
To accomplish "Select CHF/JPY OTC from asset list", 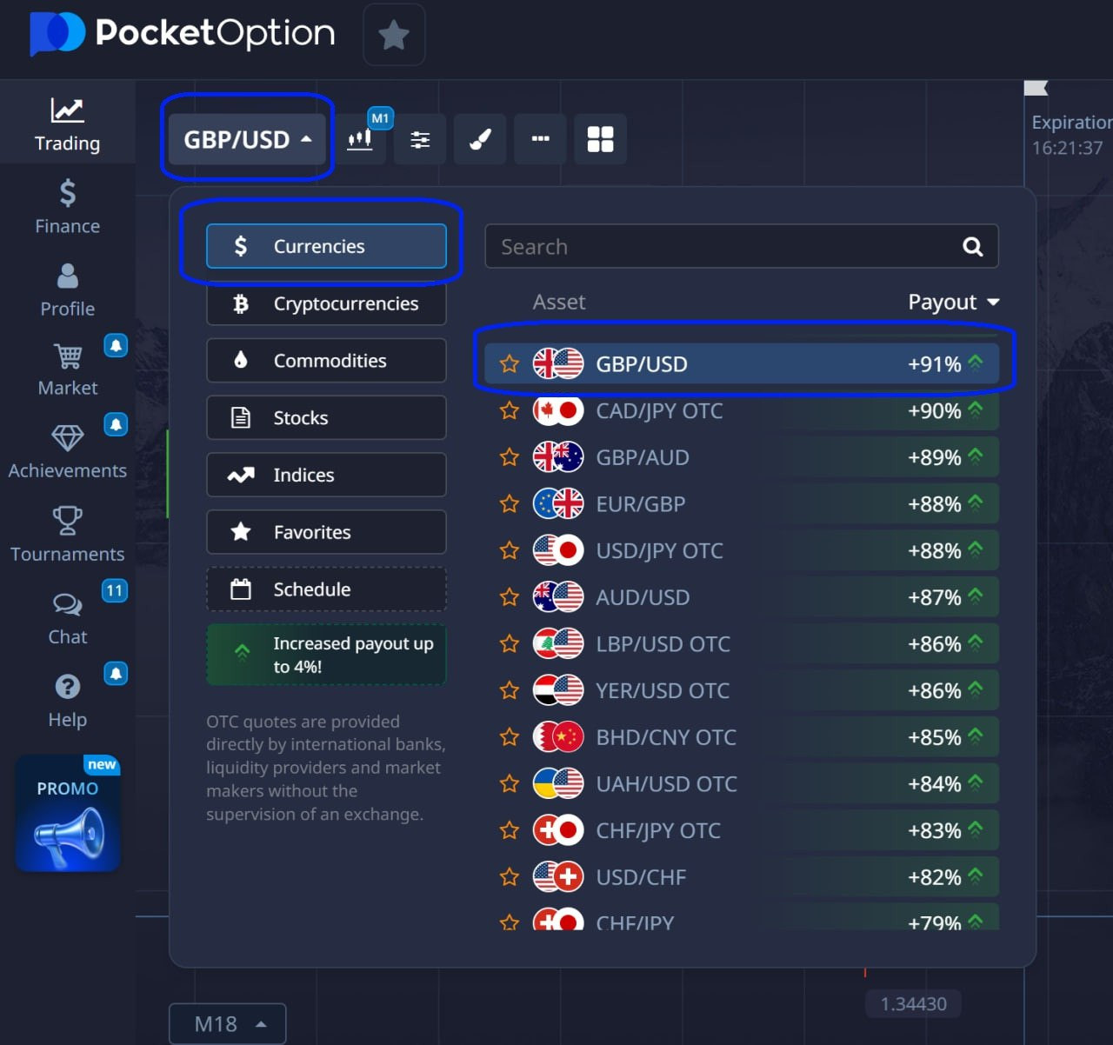I will point(742,830).
